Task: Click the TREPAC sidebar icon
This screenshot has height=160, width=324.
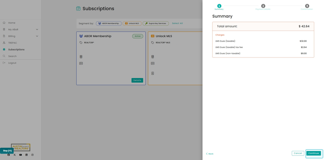Action: [x=4, y=43]
